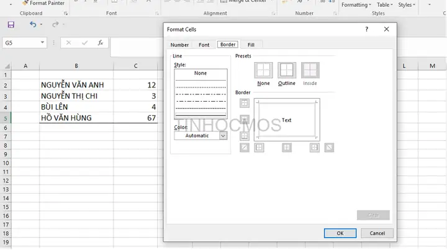Switch to the Font tab
The height and width of the screenshot is (250, 447).
point(204,45)
